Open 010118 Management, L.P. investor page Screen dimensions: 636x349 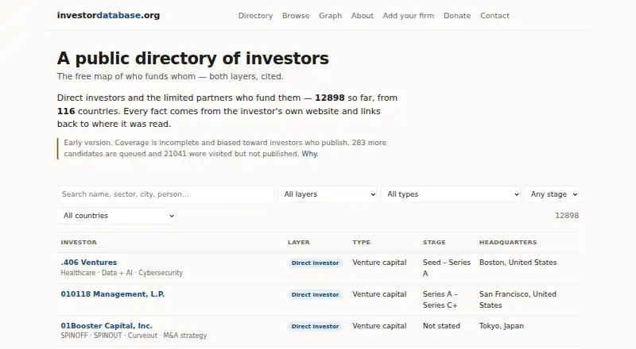pyautogui.click(x=113, y=294)
